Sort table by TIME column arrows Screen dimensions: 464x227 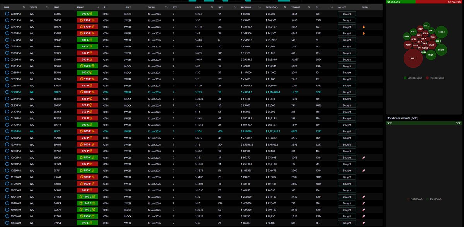(x=24, y=7)
